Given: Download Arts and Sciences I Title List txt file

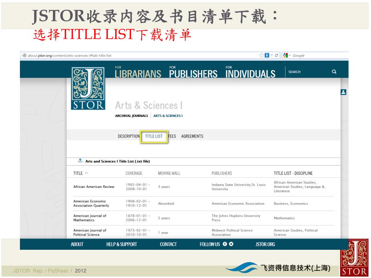Looking at the screenshot, I should click(x=117, y=161).
